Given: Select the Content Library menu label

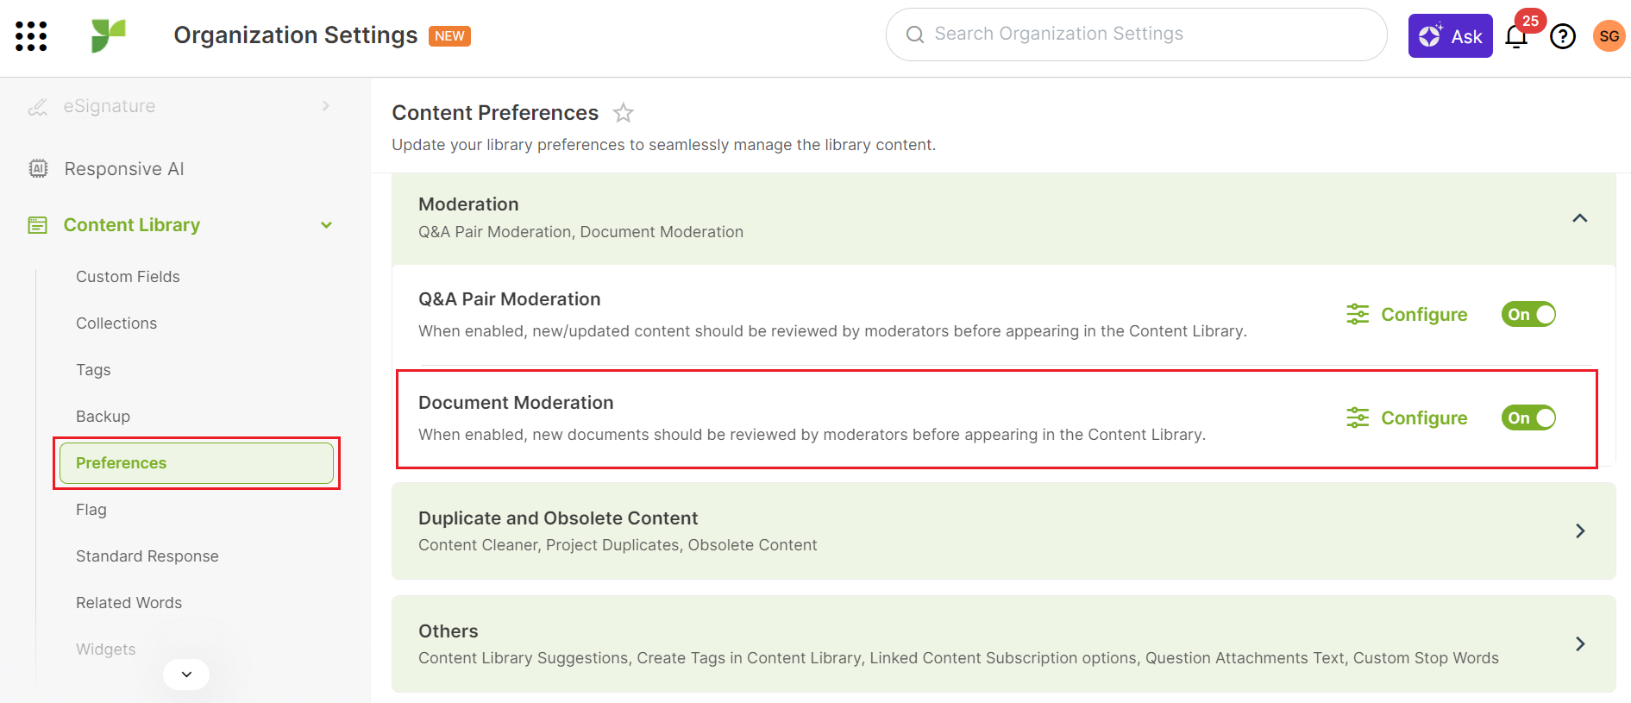Looking at the screenshot, I should 132,225.
